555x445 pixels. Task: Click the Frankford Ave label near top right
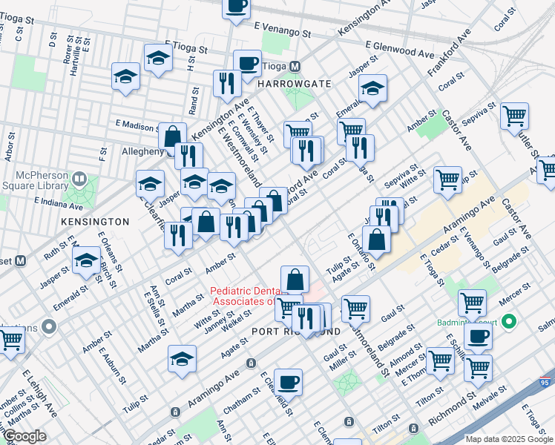click(449, 53)
